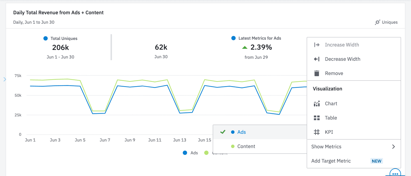Click the Jun 1 - Jun 30 date range label

coord(60,56)
